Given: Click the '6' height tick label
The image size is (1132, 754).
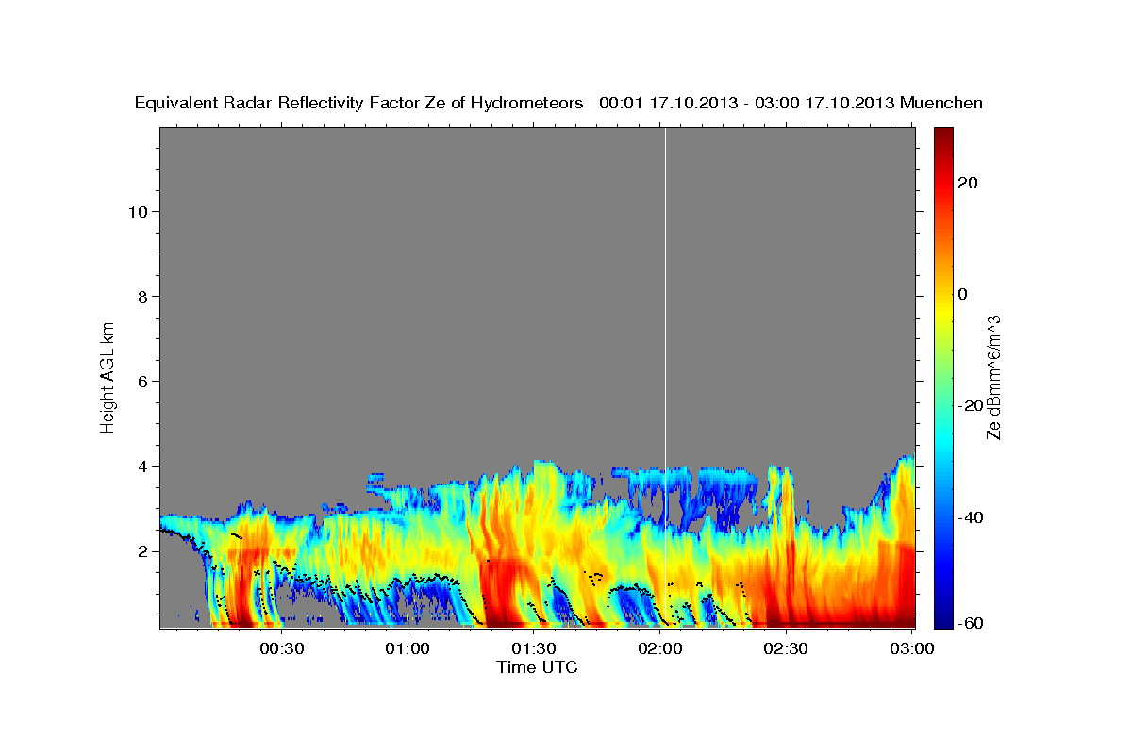Looking at the screenshot, I should point(141,381).
